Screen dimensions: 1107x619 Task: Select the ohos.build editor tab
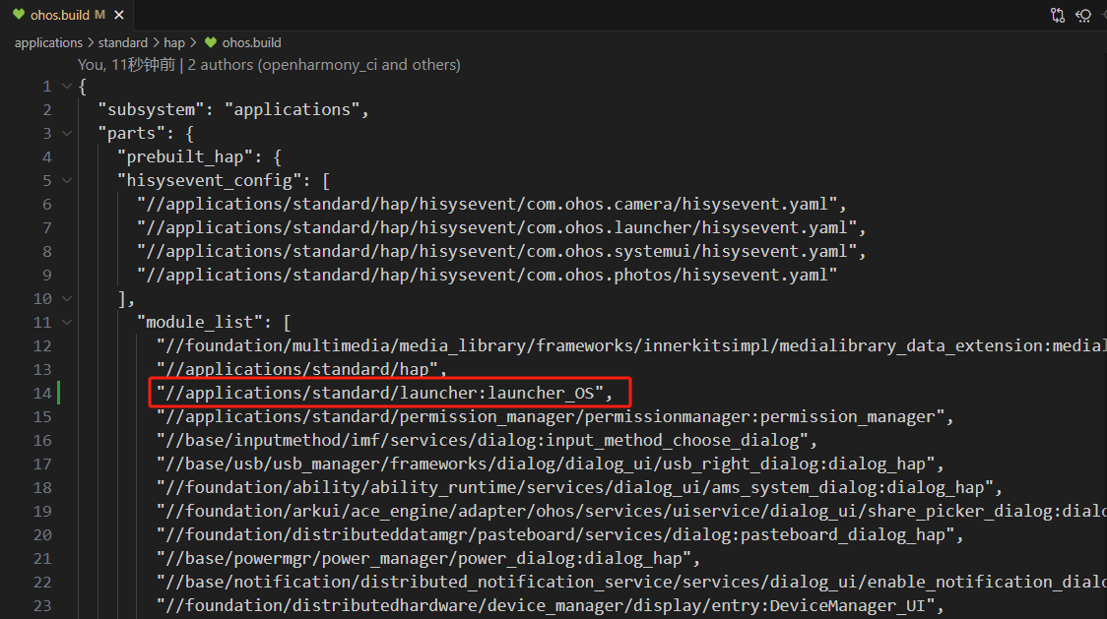[69, 15]
